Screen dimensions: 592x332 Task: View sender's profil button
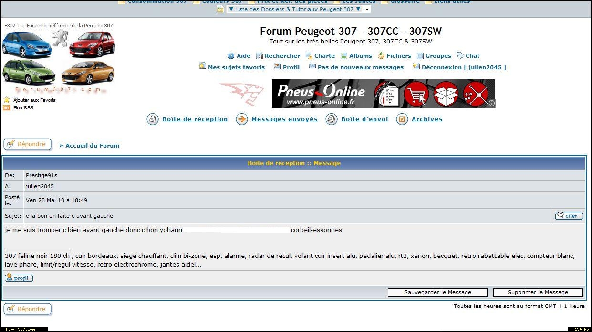click(x=19, y=278)
